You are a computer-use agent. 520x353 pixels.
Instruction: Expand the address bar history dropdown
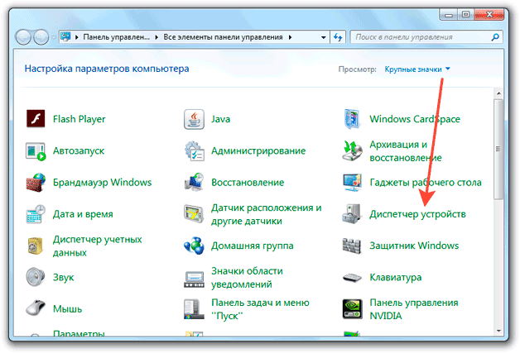[x=323, y=37]
